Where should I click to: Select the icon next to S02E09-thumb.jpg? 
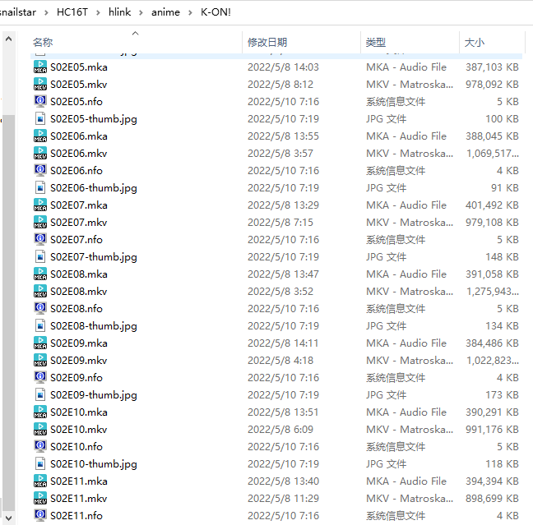40,394
